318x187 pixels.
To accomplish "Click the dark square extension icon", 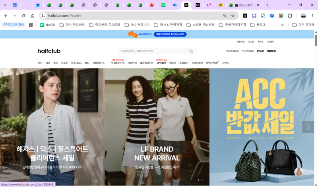I will (245, 16).
